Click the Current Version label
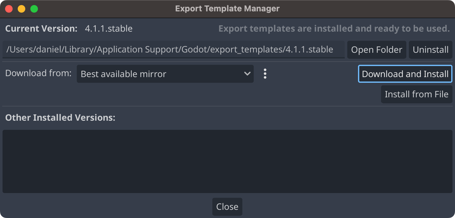This screenshot has height=218, width=455. click(41, 29)
